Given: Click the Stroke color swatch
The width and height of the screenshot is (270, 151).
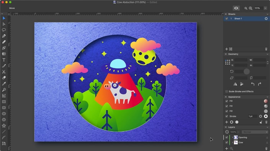Looking at the screenshot, I should pyautogui.click(x=266, y=116).
